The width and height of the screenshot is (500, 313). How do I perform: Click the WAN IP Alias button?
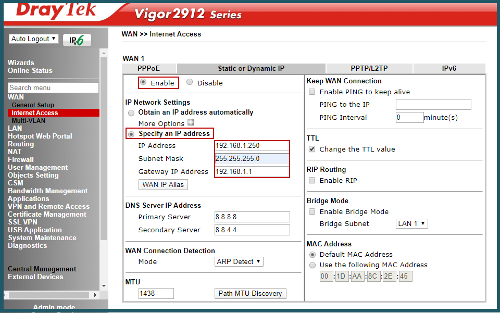coord(163,184)
